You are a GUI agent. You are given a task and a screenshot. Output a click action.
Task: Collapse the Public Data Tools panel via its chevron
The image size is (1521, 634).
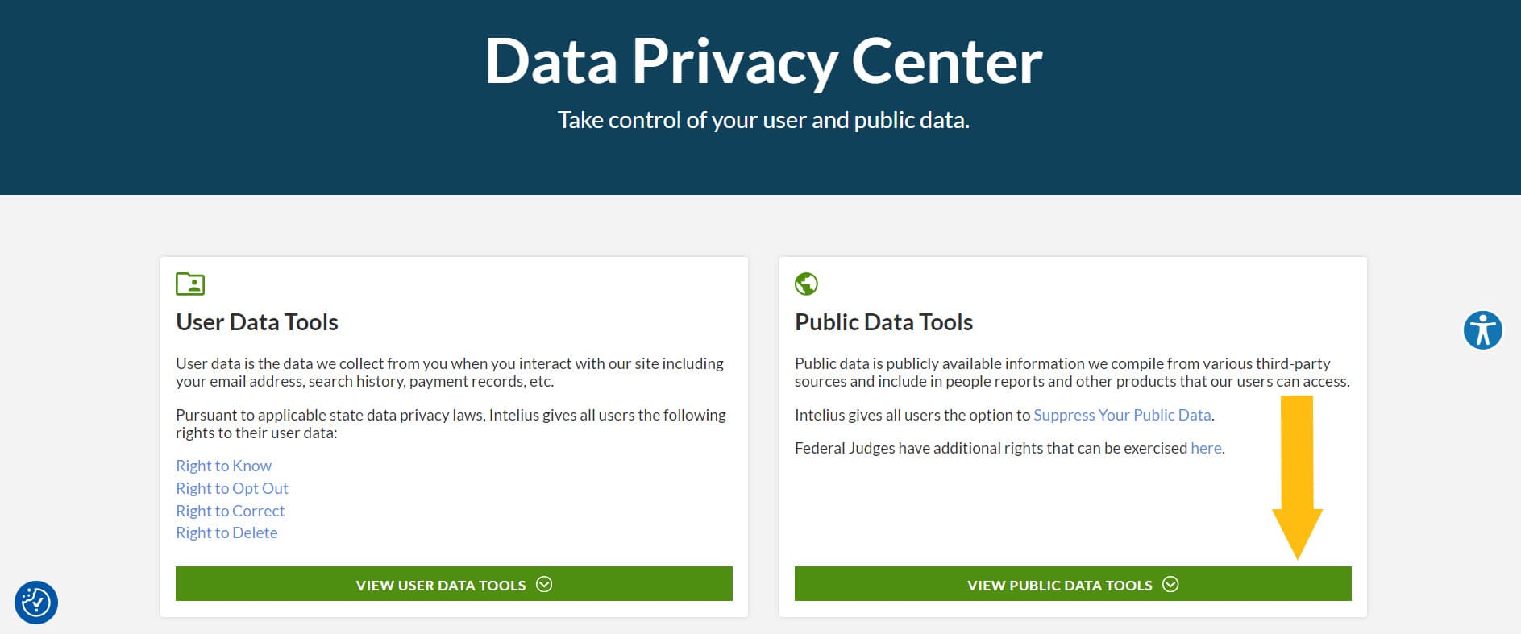(1171, 585)
